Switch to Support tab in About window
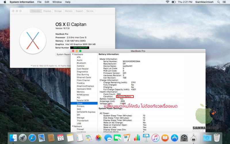Image resolution: width=230 pixels, height=144 pixels. [79, 11]
